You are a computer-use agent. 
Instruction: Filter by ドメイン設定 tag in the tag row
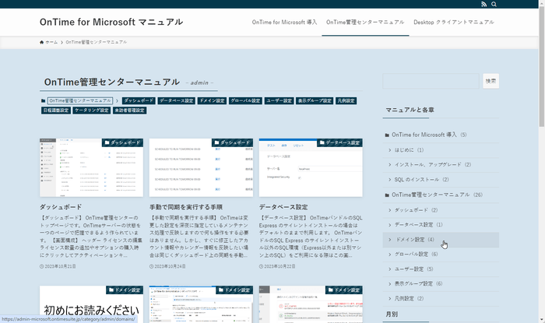click(212, 100)
